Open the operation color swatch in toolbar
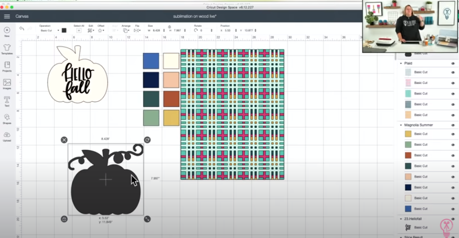This screenshot has width=459, height=238. (64, 30)
